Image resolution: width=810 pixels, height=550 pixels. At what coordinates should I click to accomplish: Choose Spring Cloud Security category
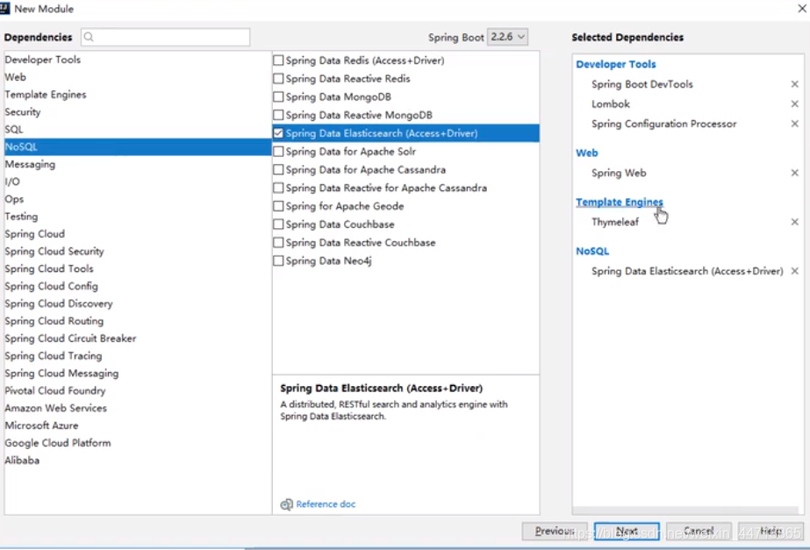coord(138,252)
